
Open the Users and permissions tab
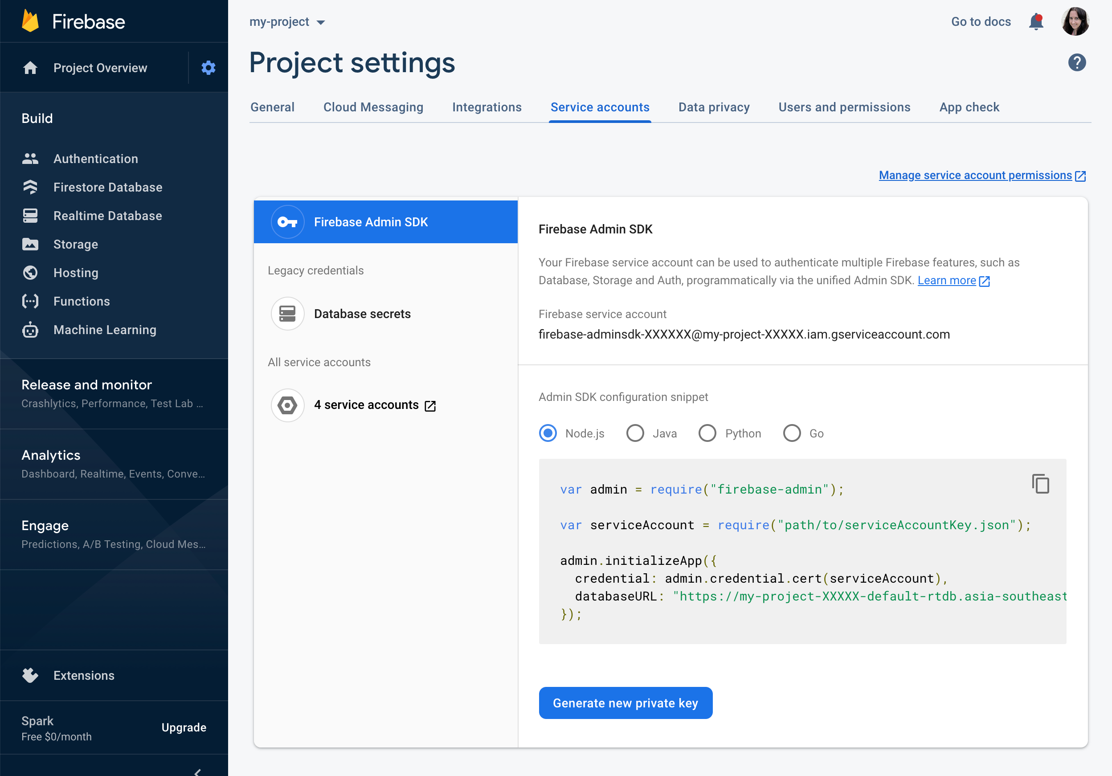click(x=844, y=107)
